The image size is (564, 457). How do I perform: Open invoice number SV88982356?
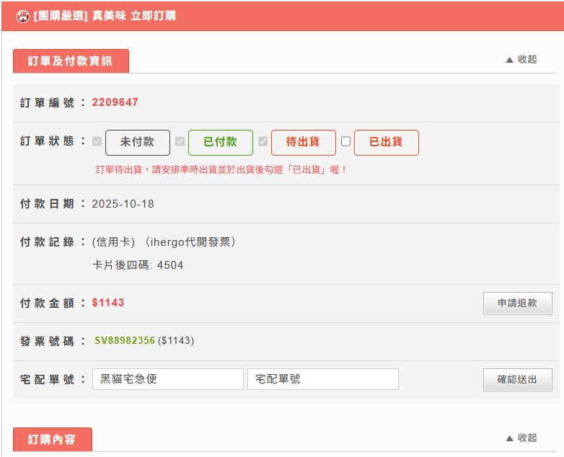(x=125, y=341)
